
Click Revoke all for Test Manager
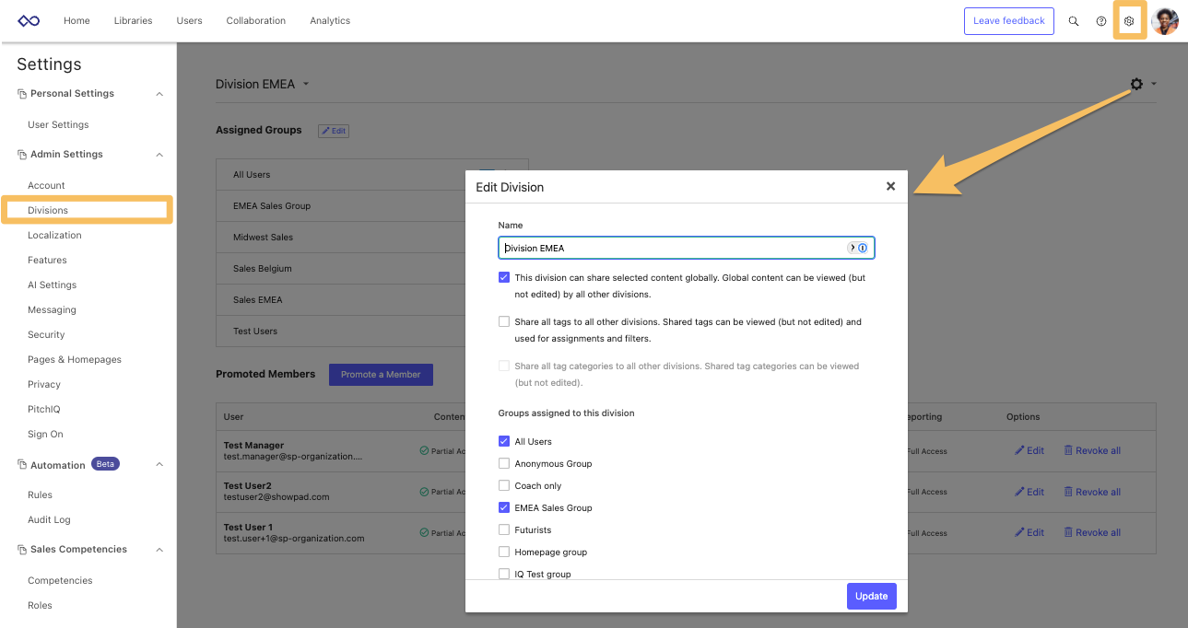pos(1091,451)
